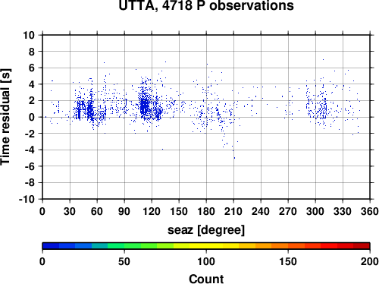This screenshot has width=379, height=284.
Task: Click the Time residual y-axis label
Action: [x=5, y=117]
